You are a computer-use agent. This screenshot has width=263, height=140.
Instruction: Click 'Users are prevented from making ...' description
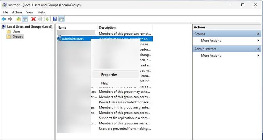[x=125, y=129]
